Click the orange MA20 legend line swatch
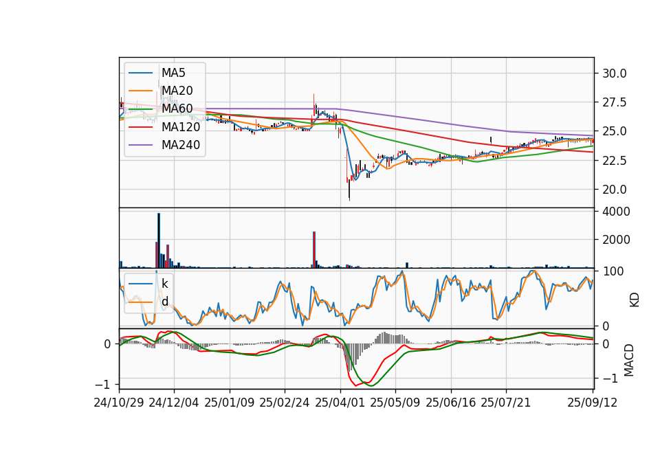Image resolution: width=660 pixels, height=474 pixels. coord(140,91)
